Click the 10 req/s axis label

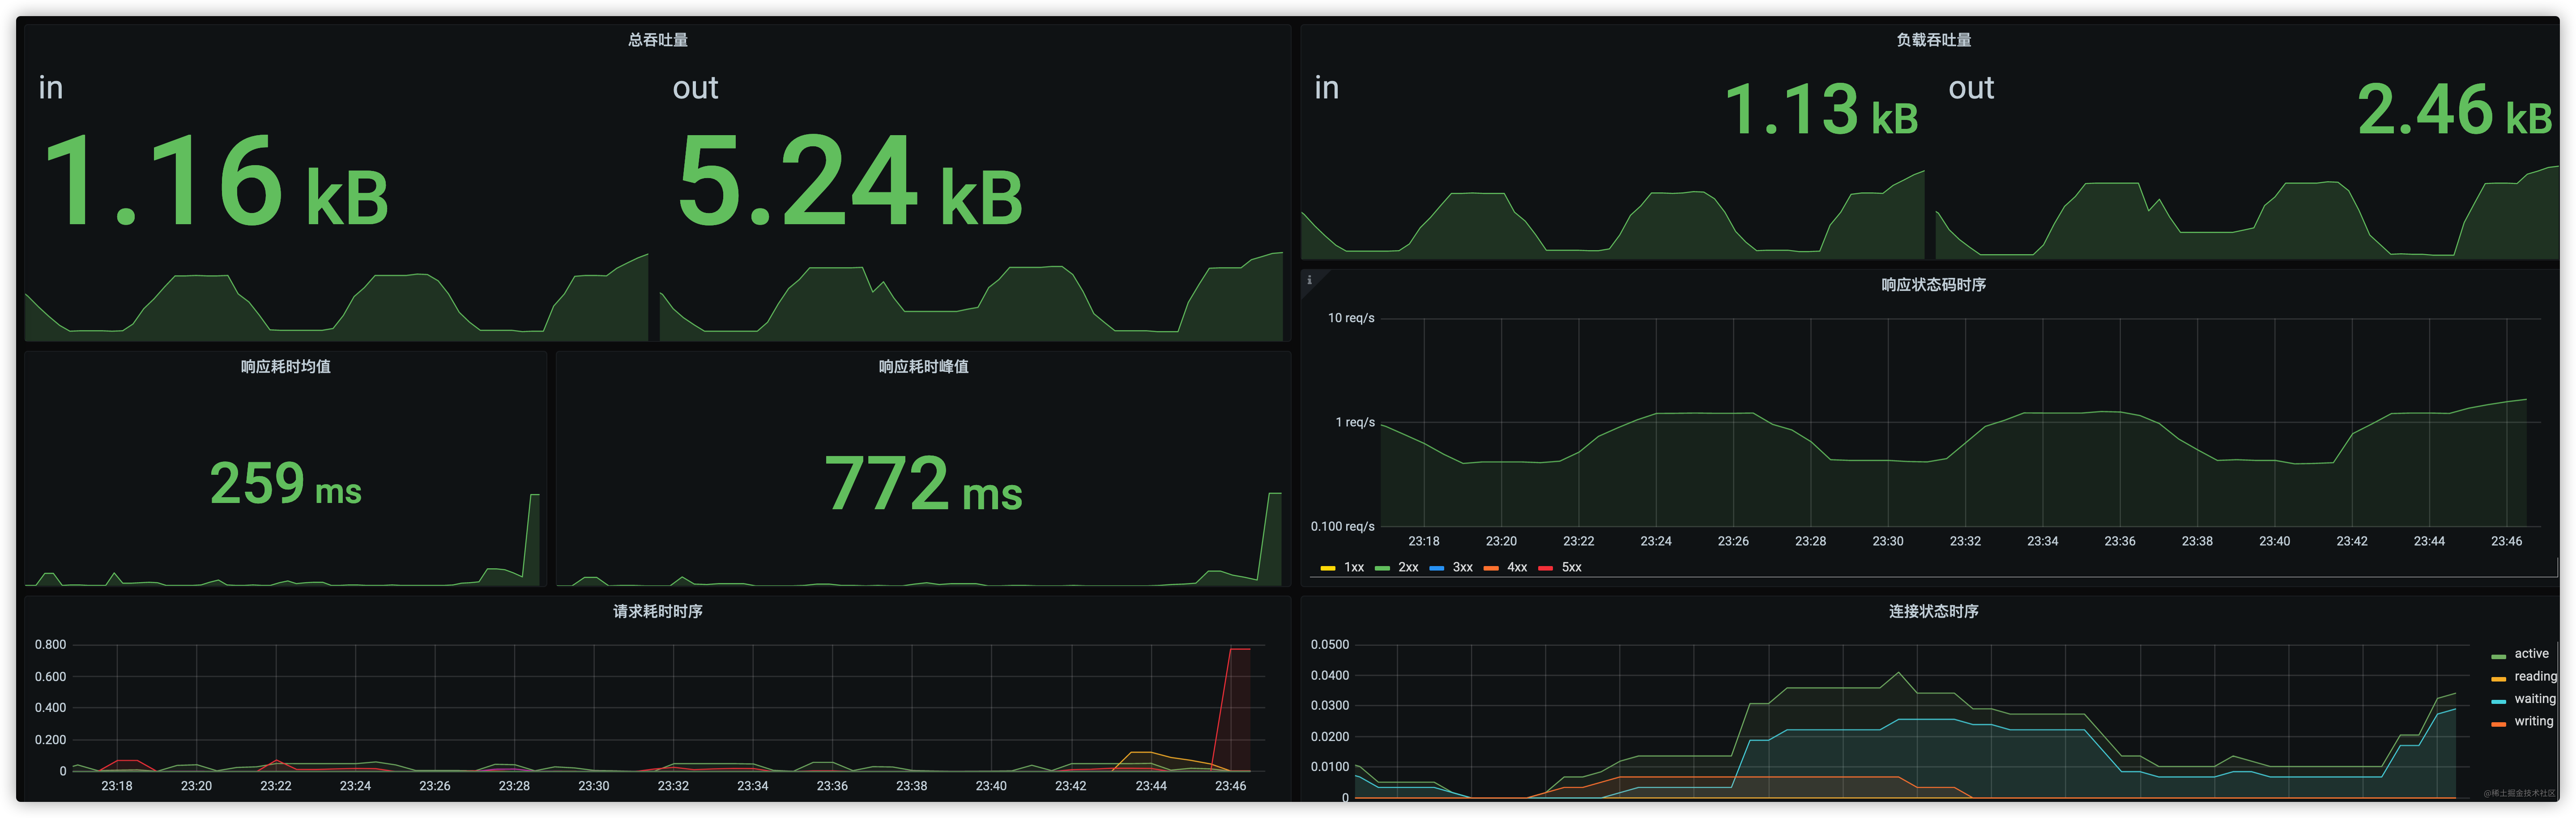coord(1351,318)
